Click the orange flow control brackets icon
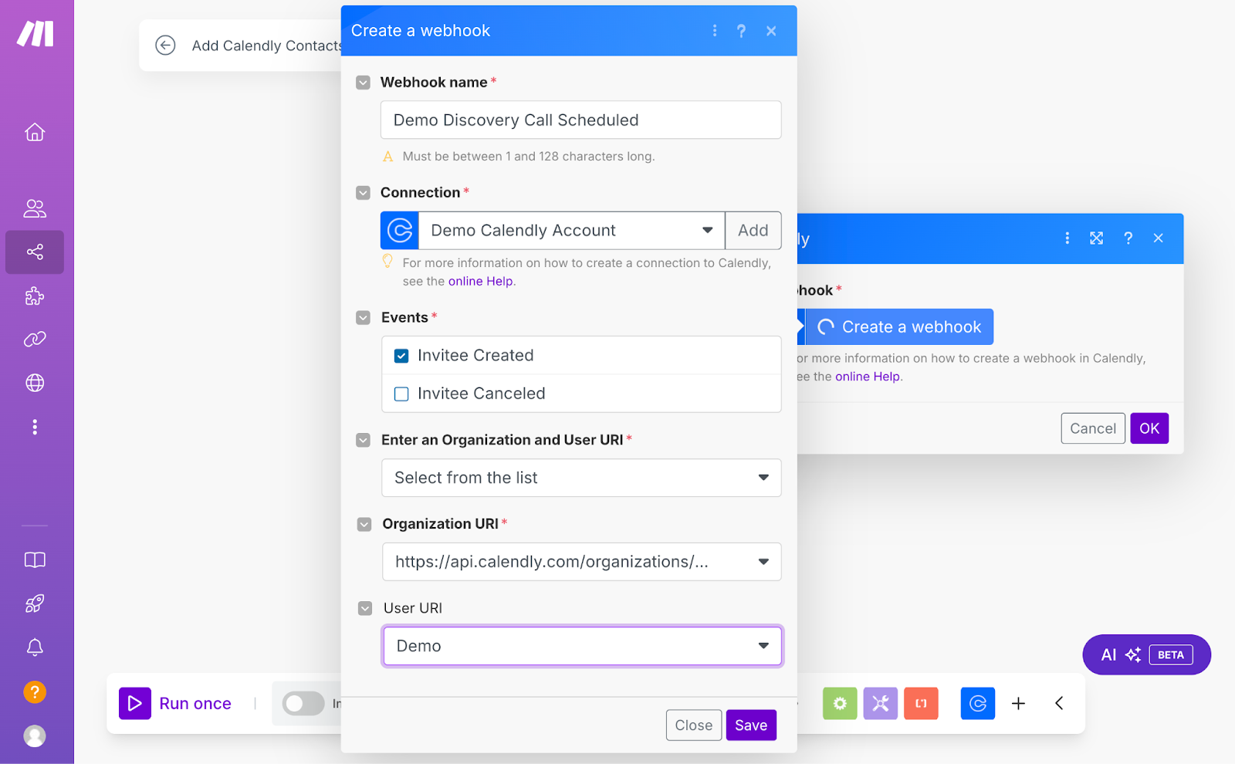 921,704
